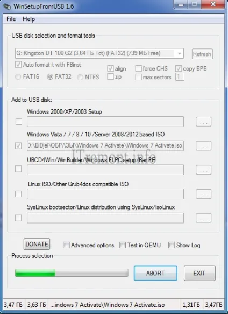Image resolution: width=228 pixels, height=314 pixels.
Task: Check the UBCD4Win/WinBuilder/BartPE checkbox
Action: [x=18, y=169]
